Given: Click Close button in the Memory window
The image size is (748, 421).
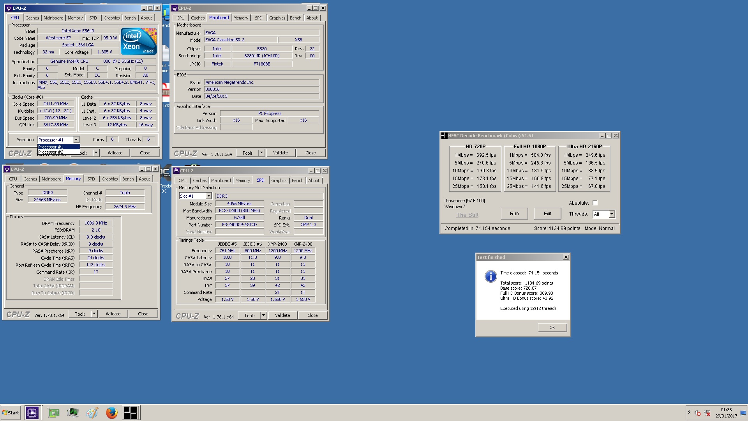Looking at the screenshot, I should tap(143, 314).
